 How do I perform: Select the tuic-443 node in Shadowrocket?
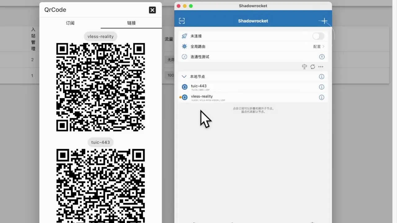(x=253, y=87)
